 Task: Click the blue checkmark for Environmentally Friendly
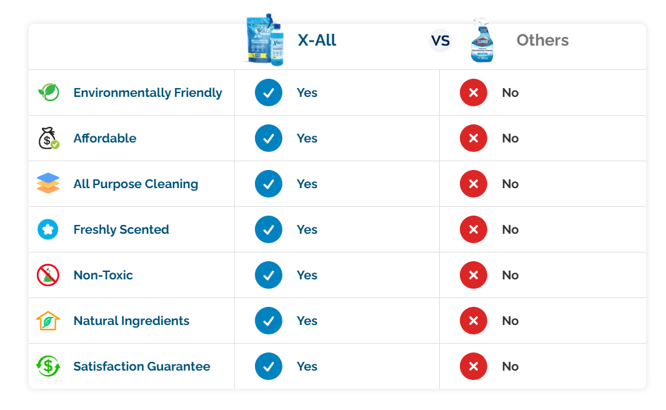pyautogui.click(x=269, y=92)
